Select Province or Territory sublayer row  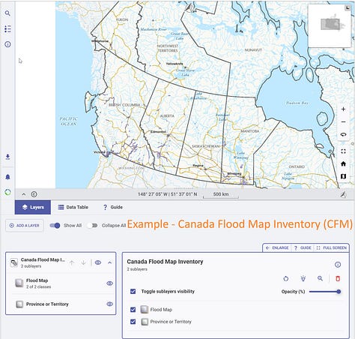click(61, 304)
